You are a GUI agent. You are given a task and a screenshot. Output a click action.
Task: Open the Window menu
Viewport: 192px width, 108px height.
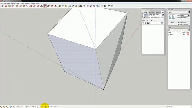pos(27,3)
